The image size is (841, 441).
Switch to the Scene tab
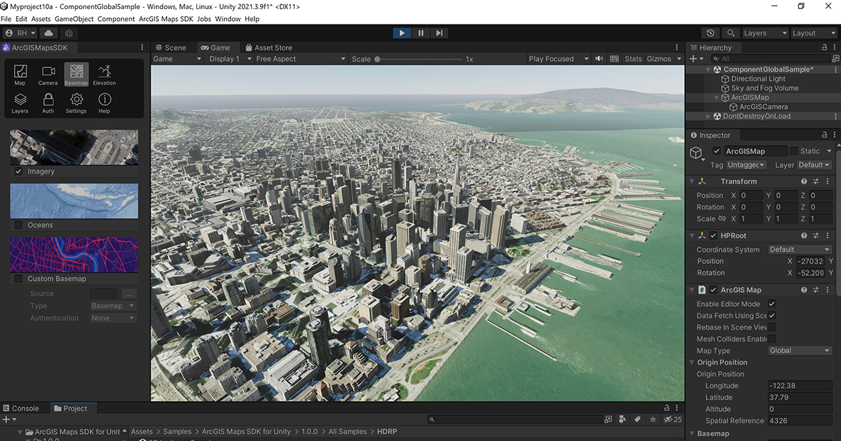coord(170,48)
